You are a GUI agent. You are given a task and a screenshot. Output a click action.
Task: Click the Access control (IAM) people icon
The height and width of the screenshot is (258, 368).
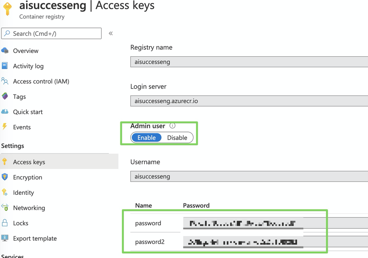5,81
